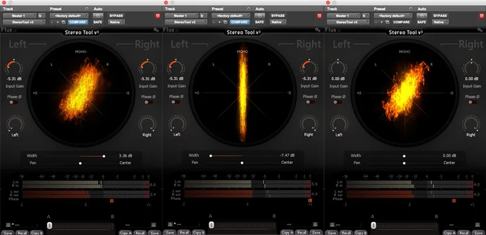Click -5.31 dB left input gain value, left window
The width and height of the screenshot is (486, 235).
point(14,79)
